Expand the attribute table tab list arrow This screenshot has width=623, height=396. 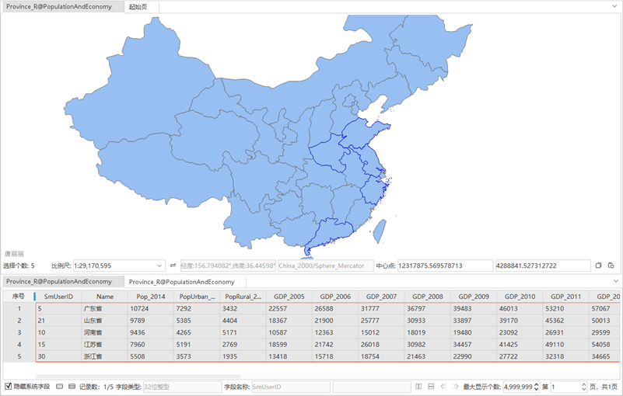[616, 281]
